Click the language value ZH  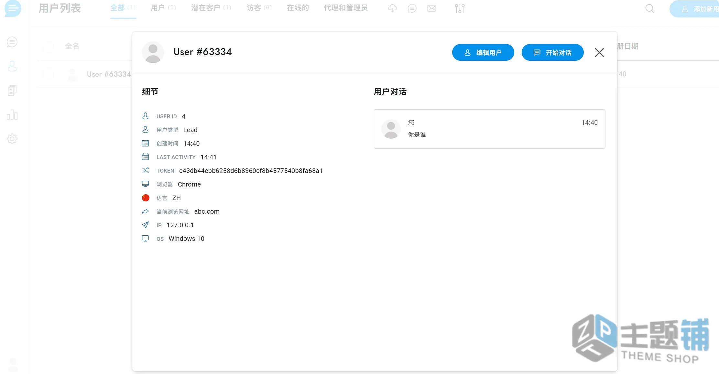(x=177, y=198)
